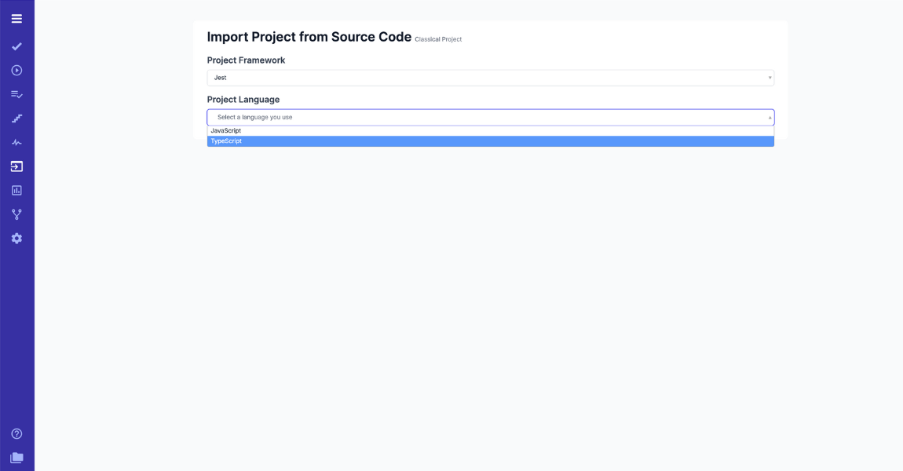Viewport: 903px width, 471px height.
Task: Click the help question mark icon
Action: pos(16,433)
